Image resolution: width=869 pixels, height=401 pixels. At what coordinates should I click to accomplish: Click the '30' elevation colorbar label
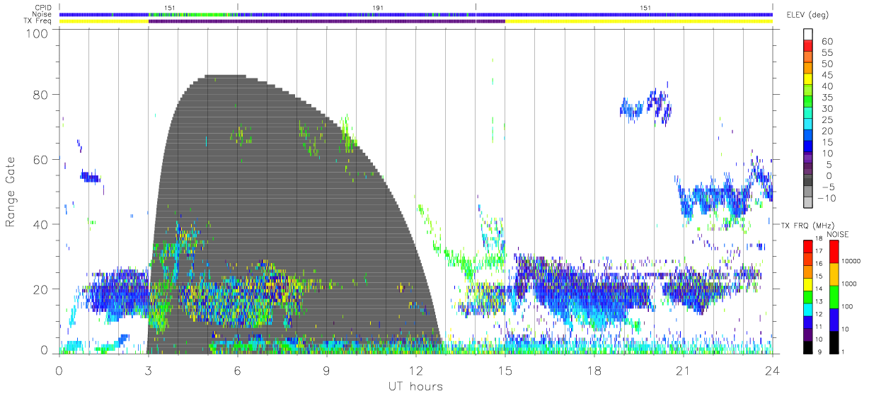click(x=828, y=108)
